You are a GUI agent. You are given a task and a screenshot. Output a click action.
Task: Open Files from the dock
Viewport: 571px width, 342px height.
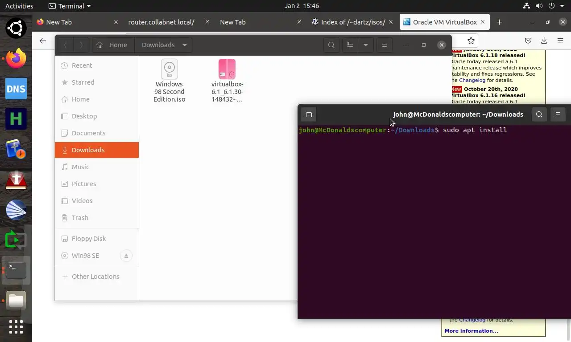click(16, 301)
